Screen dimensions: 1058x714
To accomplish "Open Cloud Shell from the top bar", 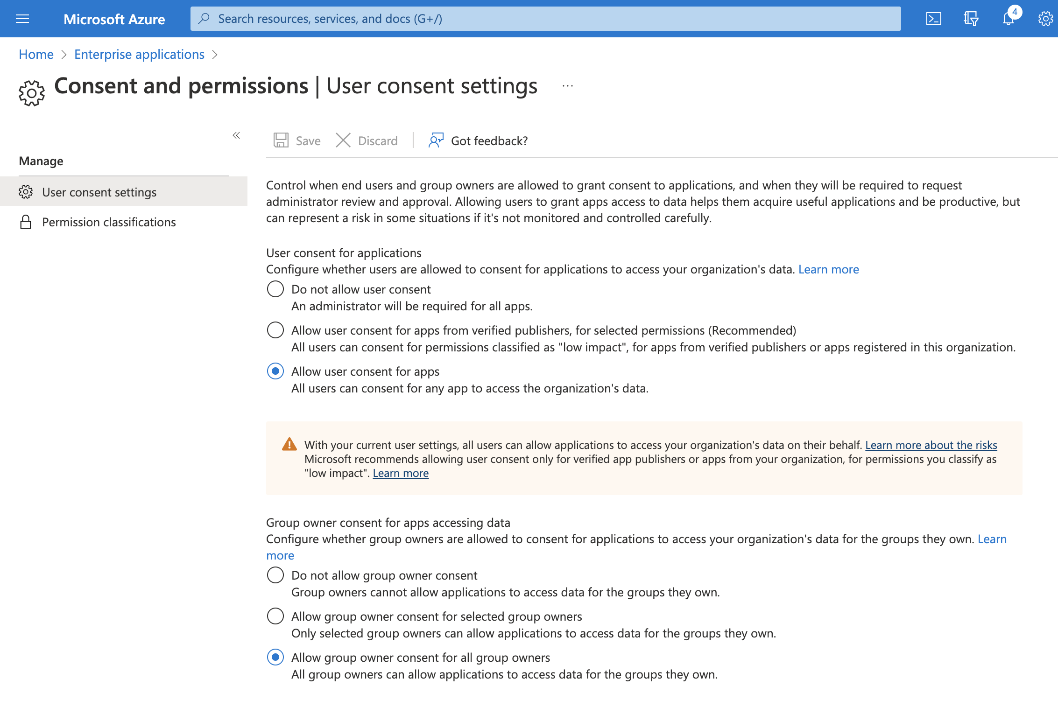I will (x=933, y=19).
